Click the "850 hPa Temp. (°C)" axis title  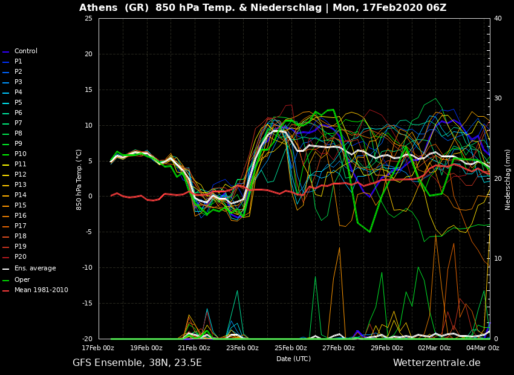click(x=79, y=180)
